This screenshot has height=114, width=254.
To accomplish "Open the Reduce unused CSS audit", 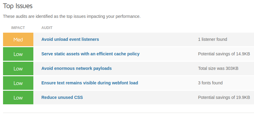I will tap(62, 97).
